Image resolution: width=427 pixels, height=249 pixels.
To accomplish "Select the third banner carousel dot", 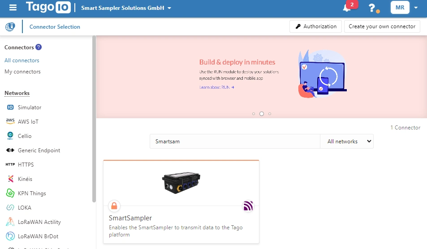I will pos(270,114).
